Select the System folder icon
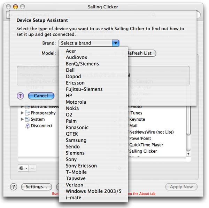 [28, 119]
